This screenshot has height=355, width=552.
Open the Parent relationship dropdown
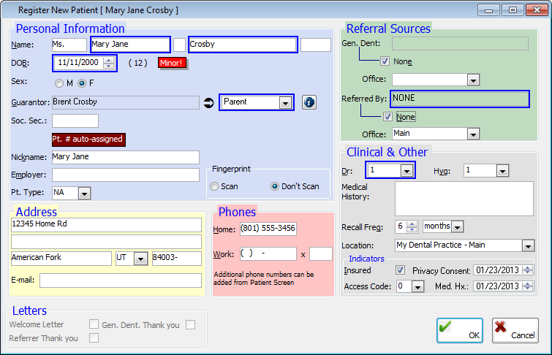pyautogui.click(x=284, y=102)
